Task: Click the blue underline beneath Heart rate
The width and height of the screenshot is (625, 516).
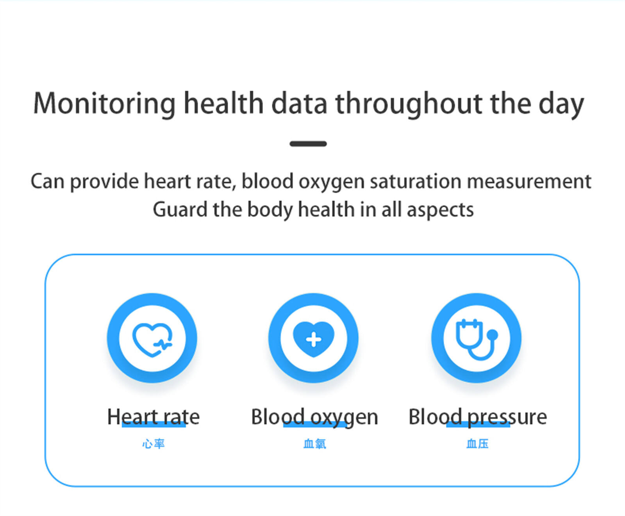Action: (154, 424)
